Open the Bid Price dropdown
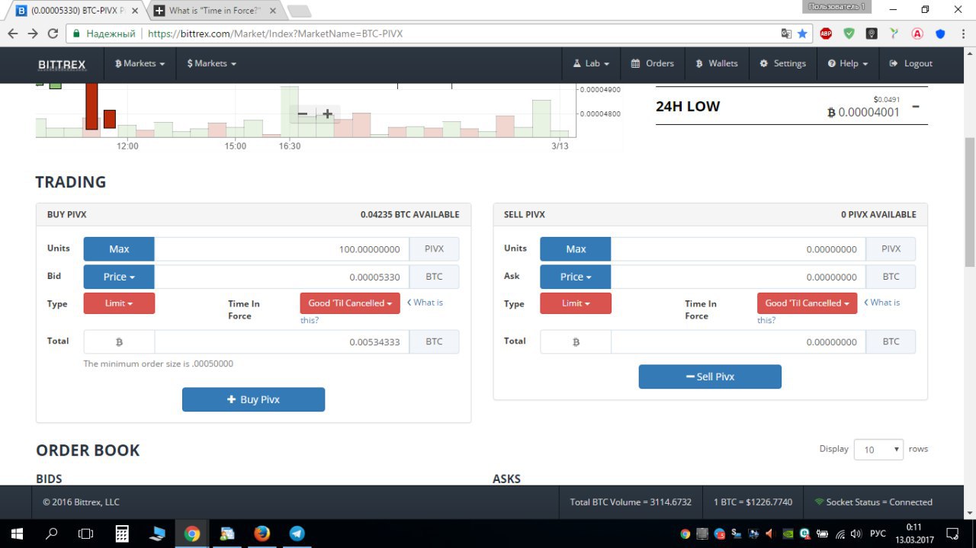This screenshot has width=976, height=548. (119, 277)
